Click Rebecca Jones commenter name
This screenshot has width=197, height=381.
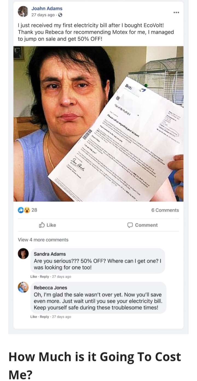point(50,288)
